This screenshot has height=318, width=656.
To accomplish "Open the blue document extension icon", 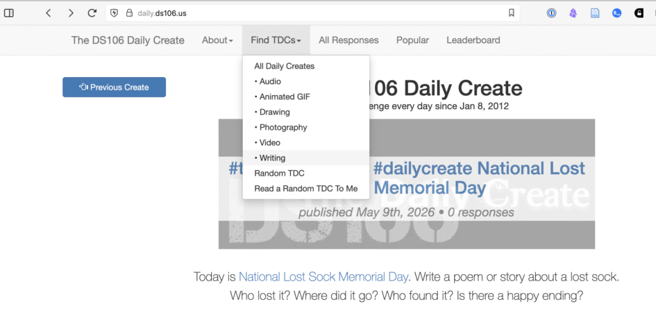I will coord(595,13).
